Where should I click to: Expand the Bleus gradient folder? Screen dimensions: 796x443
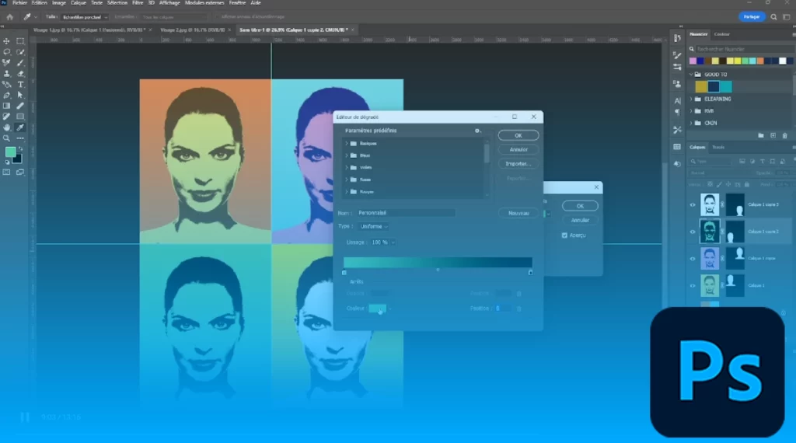click(x=347, y=155)
